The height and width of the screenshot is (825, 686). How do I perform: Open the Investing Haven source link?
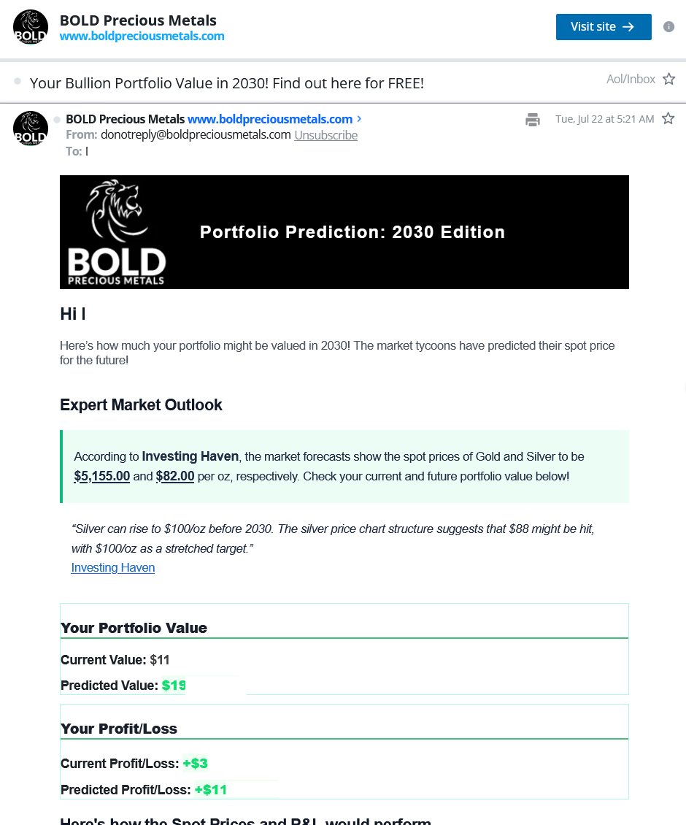(113, 568)
